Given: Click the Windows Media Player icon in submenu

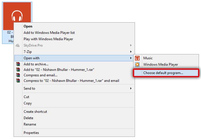Looking at the screenshot, I should click(x=137, y=65).
